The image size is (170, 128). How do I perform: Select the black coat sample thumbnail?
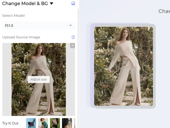[67, 123]
